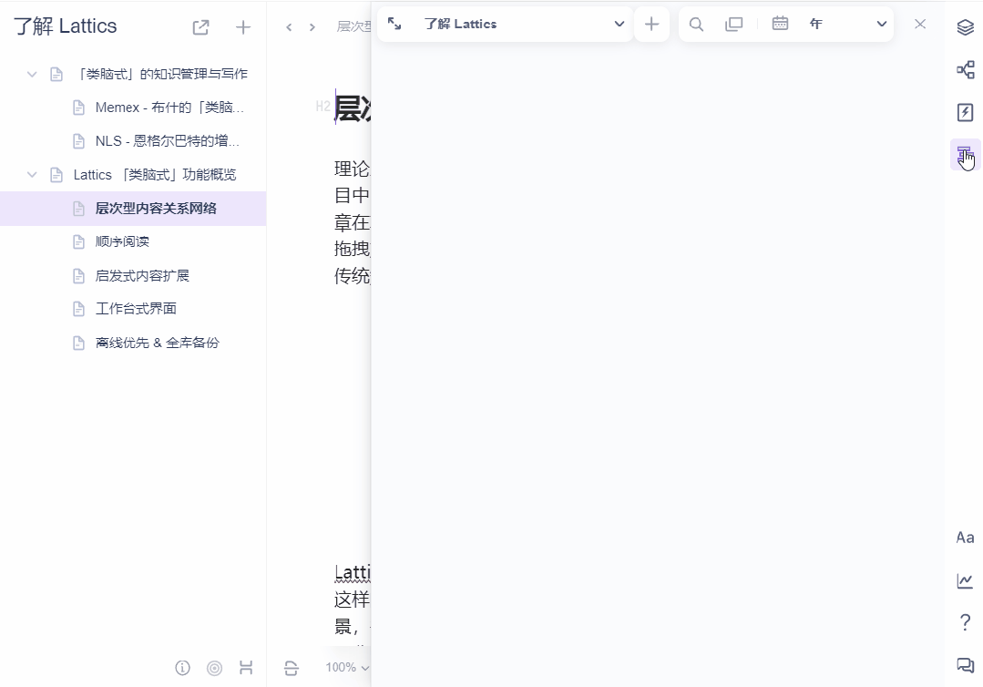This screenshot has width=983, height=687.
Task: Open 启发式内容扩展 article
Action: point(142,276)
